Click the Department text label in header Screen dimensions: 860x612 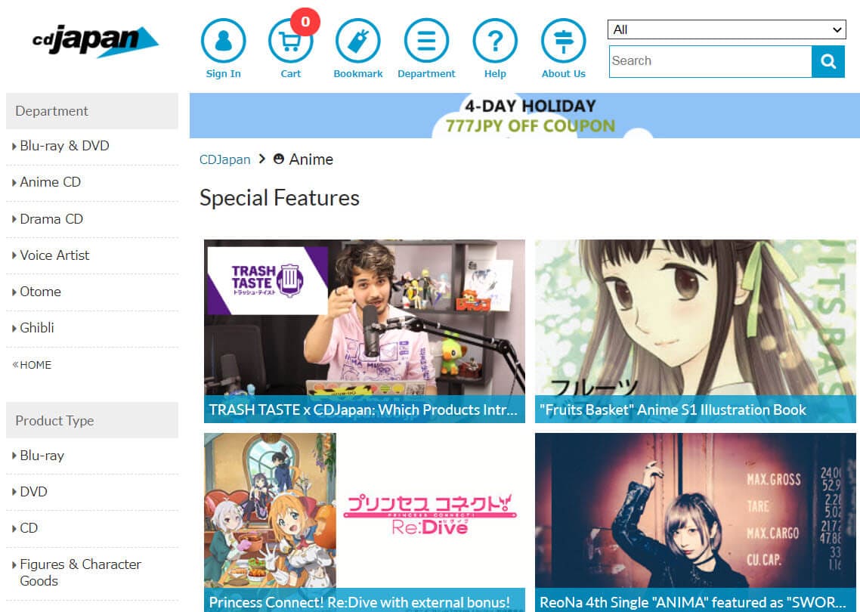(x=426, y=73)
